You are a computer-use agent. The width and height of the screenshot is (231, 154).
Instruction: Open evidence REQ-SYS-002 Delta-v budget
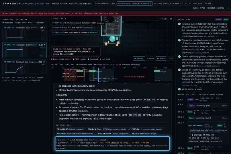click(144, 134)
